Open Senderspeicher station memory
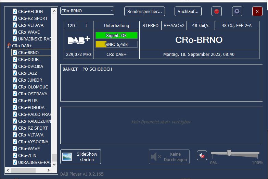Image resolution: width=268 pixels, height=179 pixels. [x=144, y=11]
